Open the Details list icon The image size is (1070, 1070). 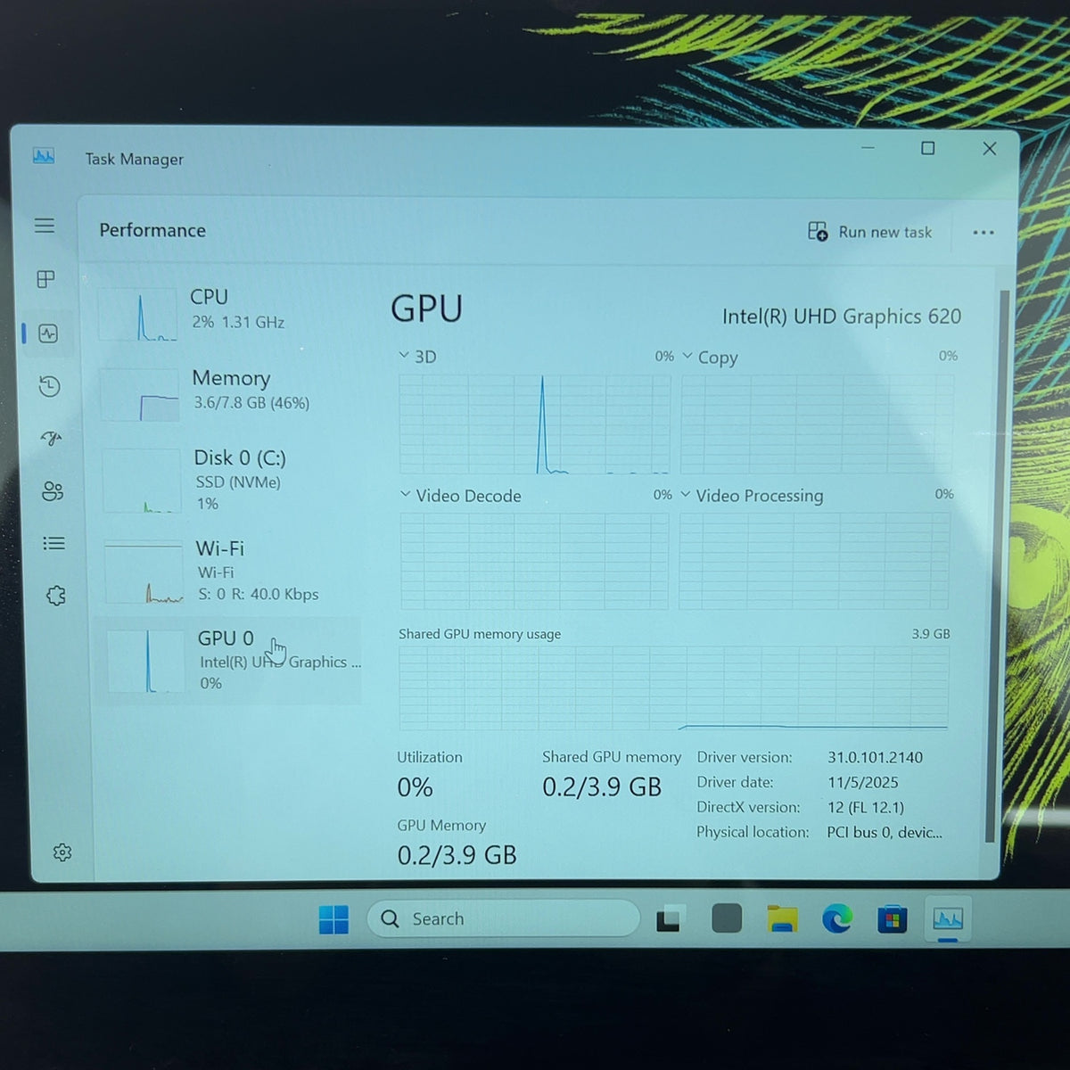pyautogui.click(x=54, y=543)
